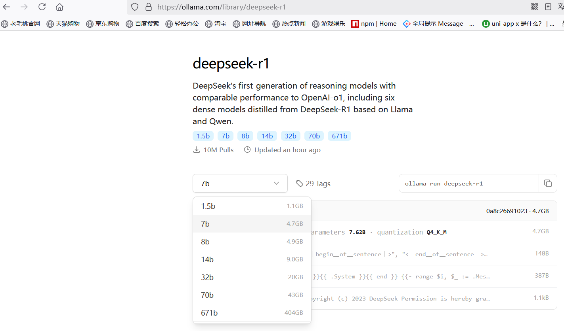Open the 天猫购物 bookmark

(x=63, y=24)
